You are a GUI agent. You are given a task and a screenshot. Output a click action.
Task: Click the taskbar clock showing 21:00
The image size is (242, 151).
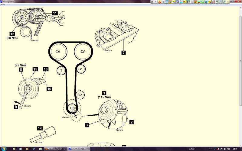(x=235, y=149)
